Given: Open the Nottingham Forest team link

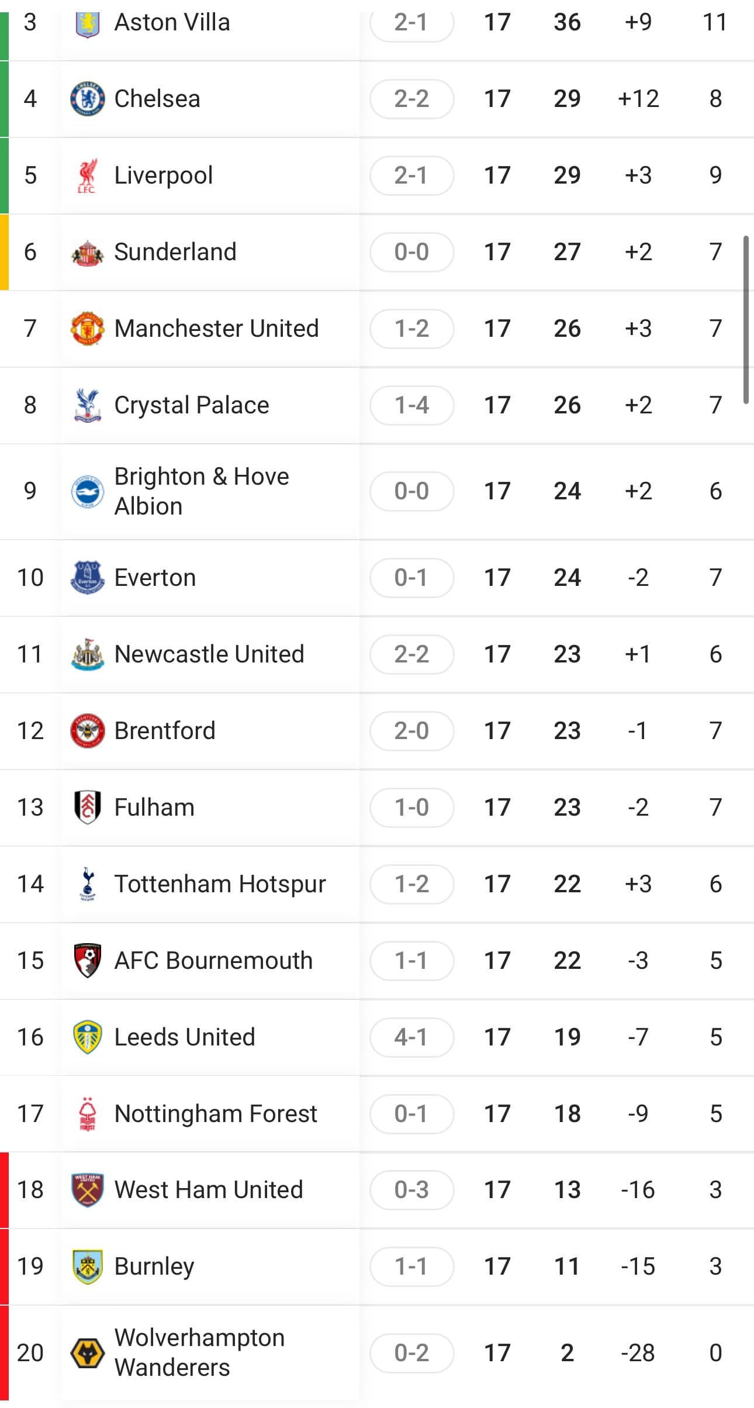Looking at the screenshot, I should click(215, 1113).
